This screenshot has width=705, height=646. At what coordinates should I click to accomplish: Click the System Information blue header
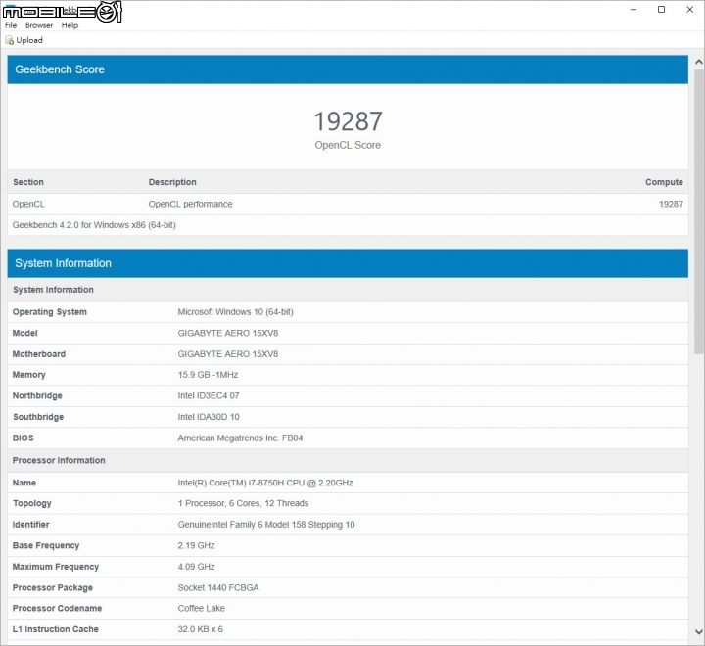[348, 263]
